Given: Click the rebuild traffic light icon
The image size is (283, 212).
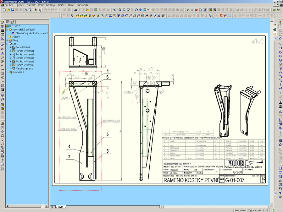Looking at the screenshot, I should (x=36, y=10).
